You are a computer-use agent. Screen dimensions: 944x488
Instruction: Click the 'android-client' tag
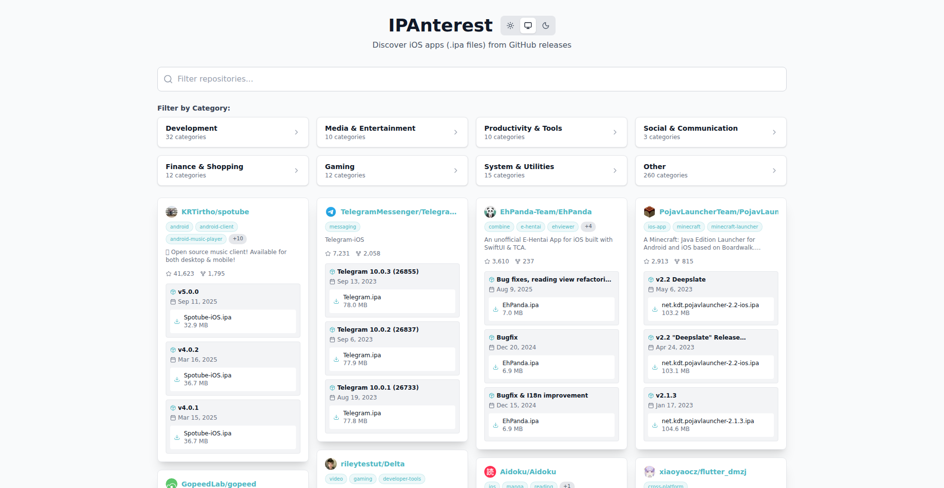(216, 227)
